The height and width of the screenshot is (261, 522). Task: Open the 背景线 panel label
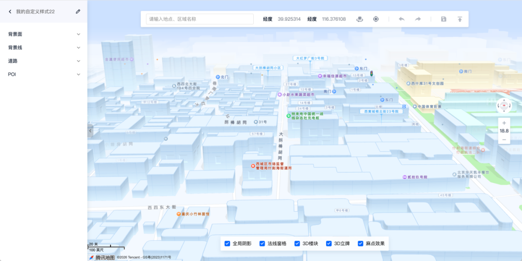tap(15, 47)
